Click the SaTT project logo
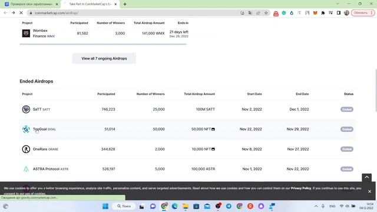Viewport: 377px width, 212px height. tap(26, 110)
